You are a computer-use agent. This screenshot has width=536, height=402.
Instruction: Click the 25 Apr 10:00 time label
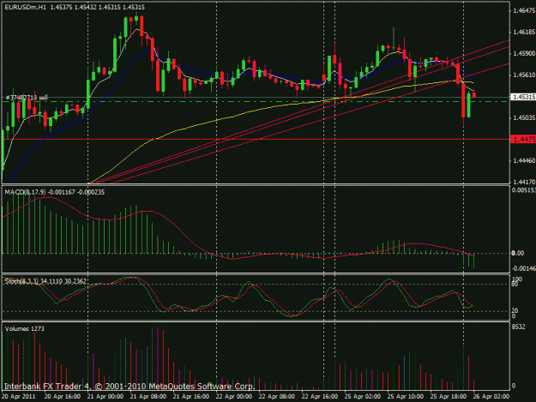click(406, 397)
